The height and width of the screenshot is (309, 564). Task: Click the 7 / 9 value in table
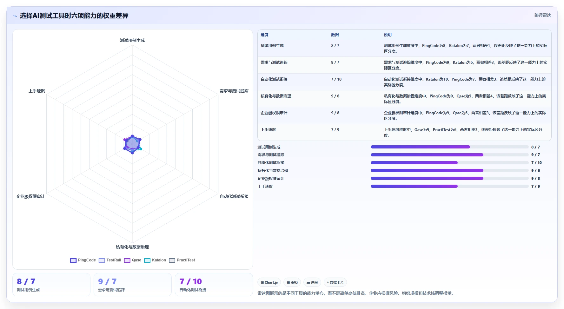pos(335,130)
